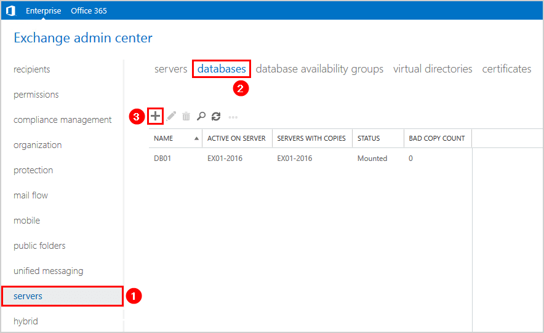
Task: Click the pencil edit icon
Action: (171, 116)
